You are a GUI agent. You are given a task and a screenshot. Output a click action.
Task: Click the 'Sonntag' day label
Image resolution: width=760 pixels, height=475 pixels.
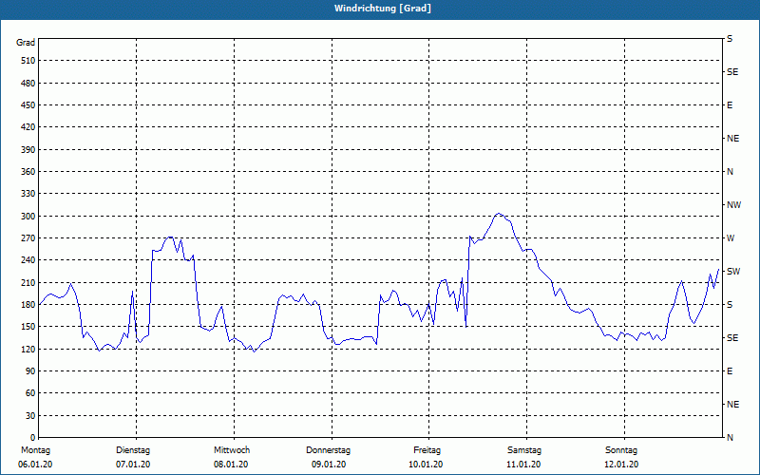[621, 450]
